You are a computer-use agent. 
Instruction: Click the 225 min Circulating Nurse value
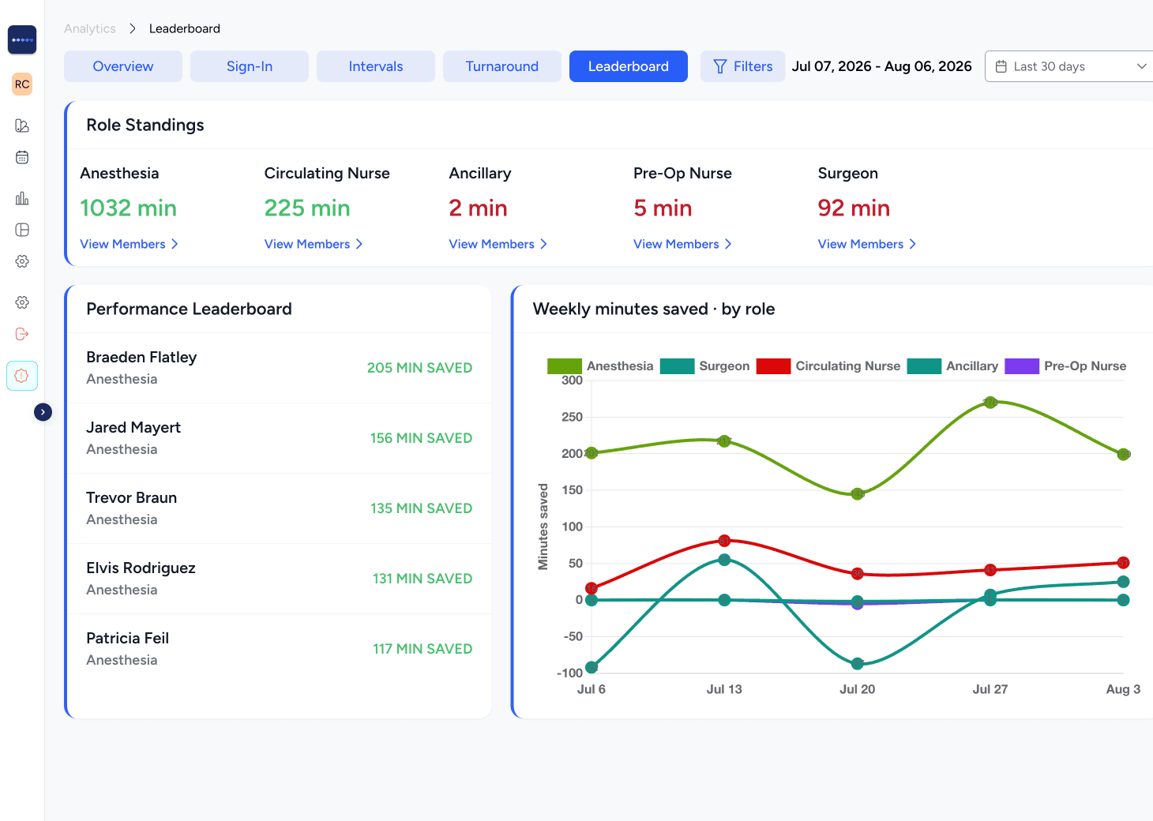pos(307,208)
